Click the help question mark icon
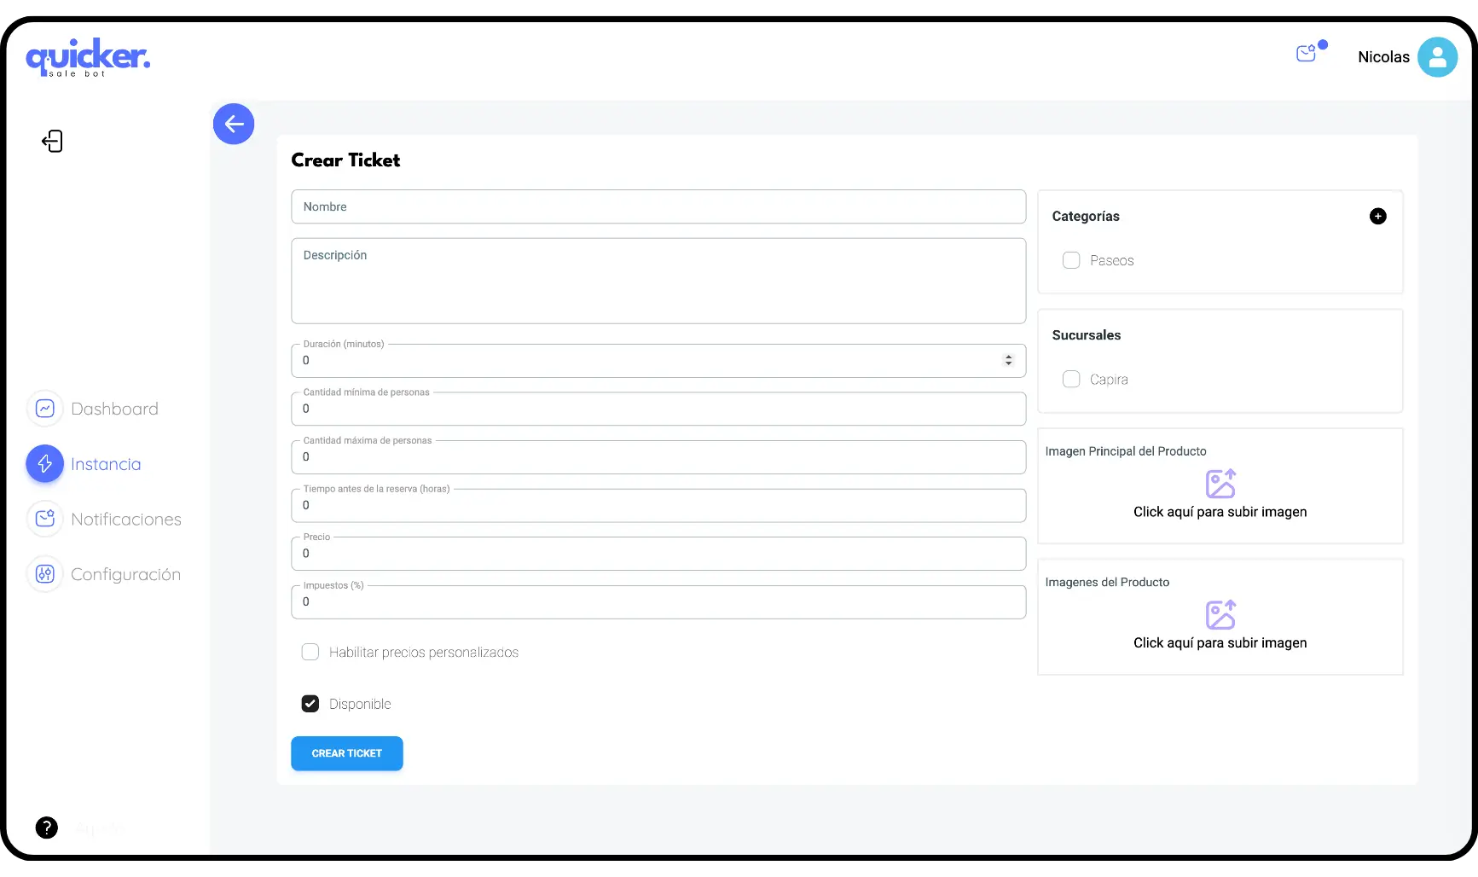 tap(47, 828)
